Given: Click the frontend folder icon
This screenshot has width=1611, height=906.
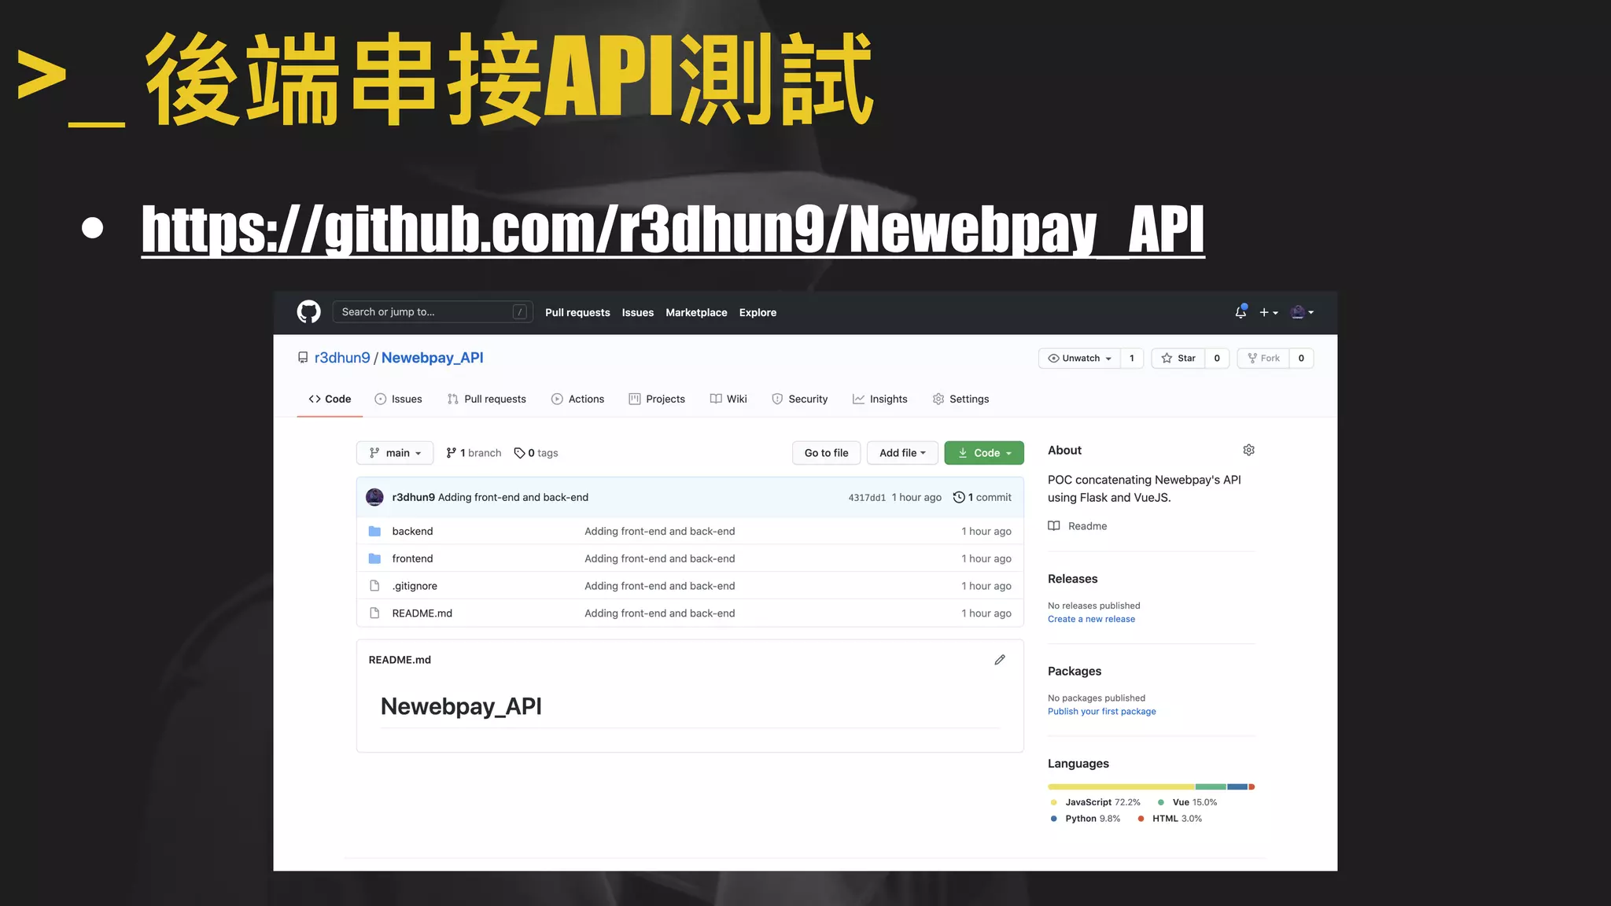Looking at the screenshot, I should 374,558.
